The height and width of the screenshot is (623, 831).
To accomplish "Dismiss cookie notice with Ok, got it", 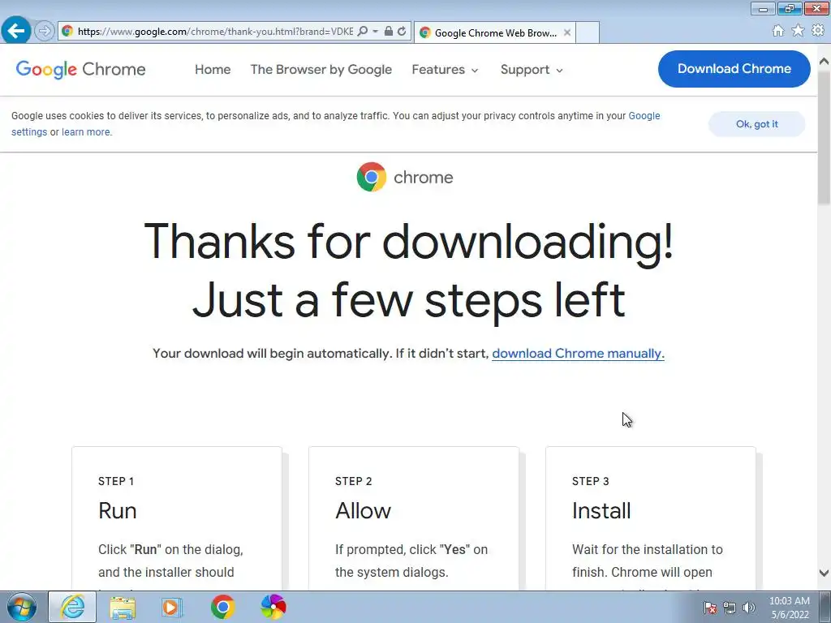I will pyautogui.click(x=757, y=124).
